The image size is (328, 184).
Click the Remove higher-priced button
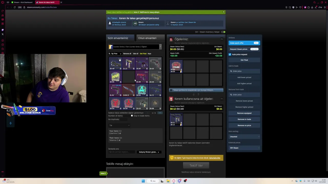point(244,107)
